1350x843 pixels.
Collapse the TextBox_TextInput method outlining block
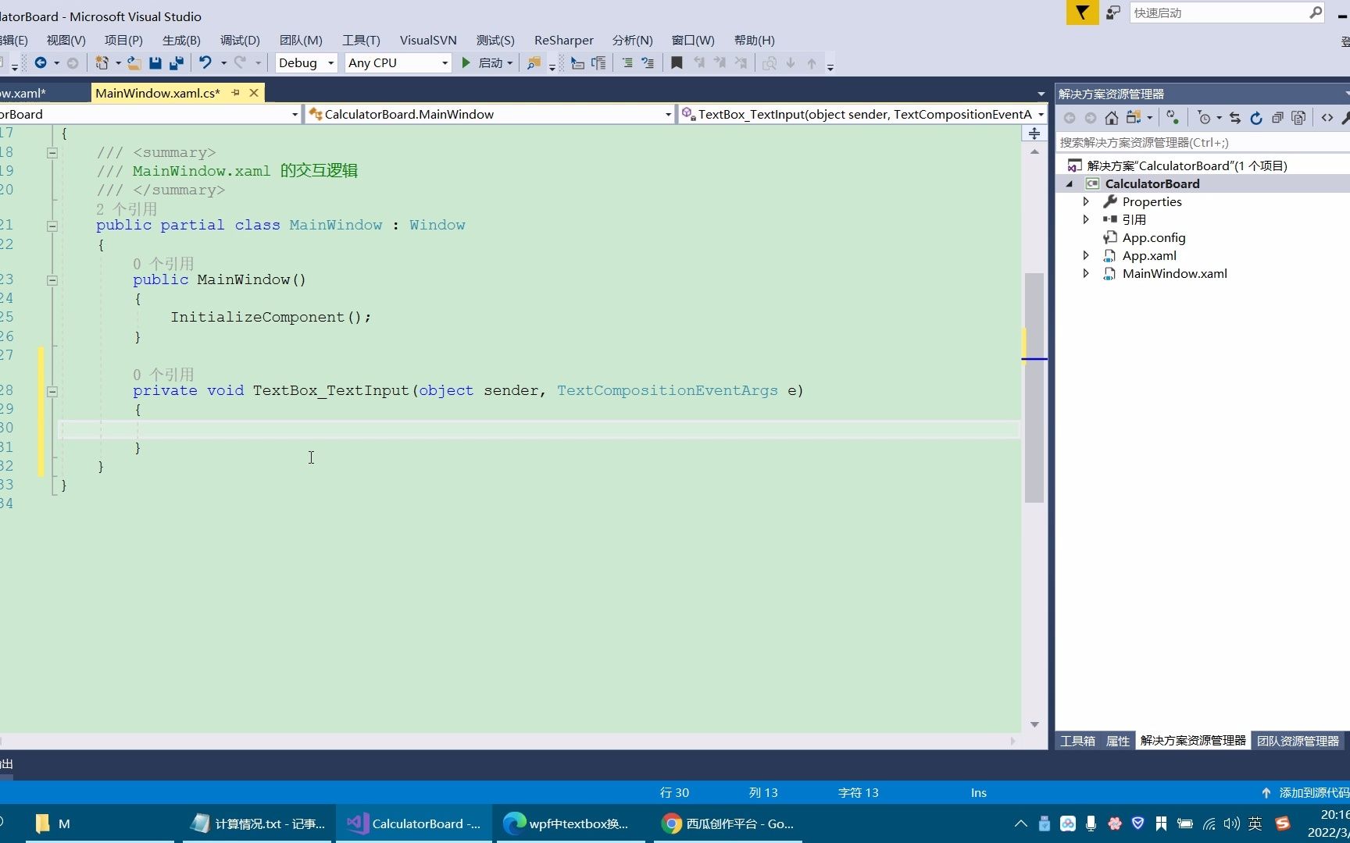tap(52, 392)
